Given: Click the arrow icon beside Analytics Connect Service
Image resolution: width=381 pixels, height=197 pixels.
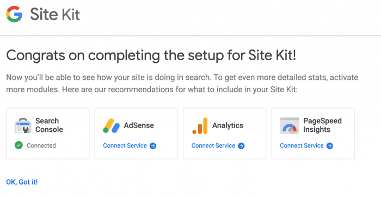Looking at the screenshot, I should click(x=241, y=146).
